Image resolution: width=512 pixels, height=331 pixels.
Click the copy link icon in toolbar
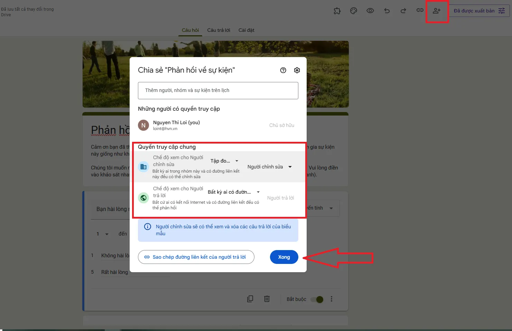(420, 10)
